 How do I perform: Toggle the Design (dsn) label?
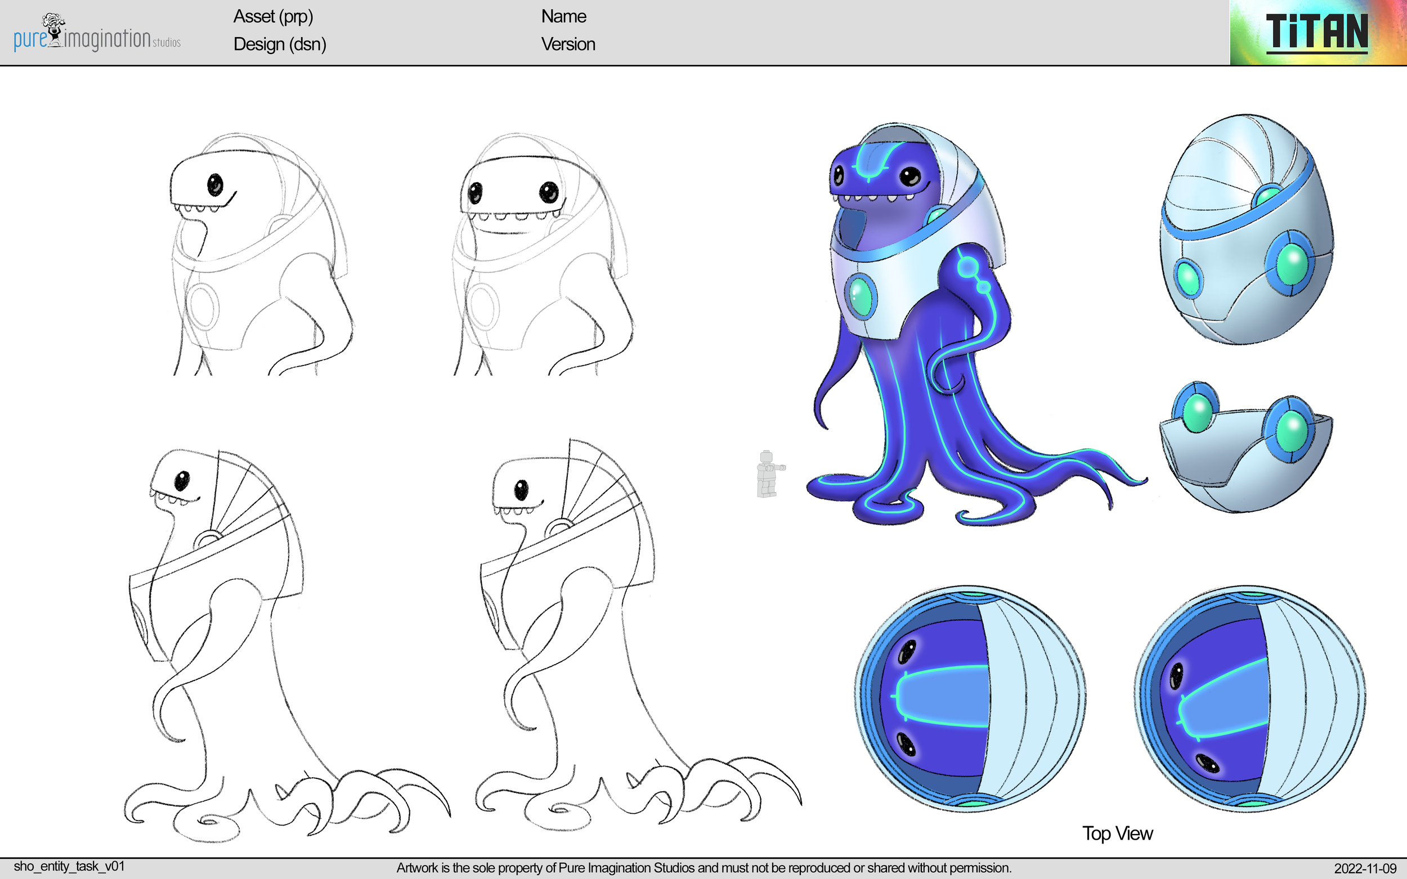tap(279, 44)
